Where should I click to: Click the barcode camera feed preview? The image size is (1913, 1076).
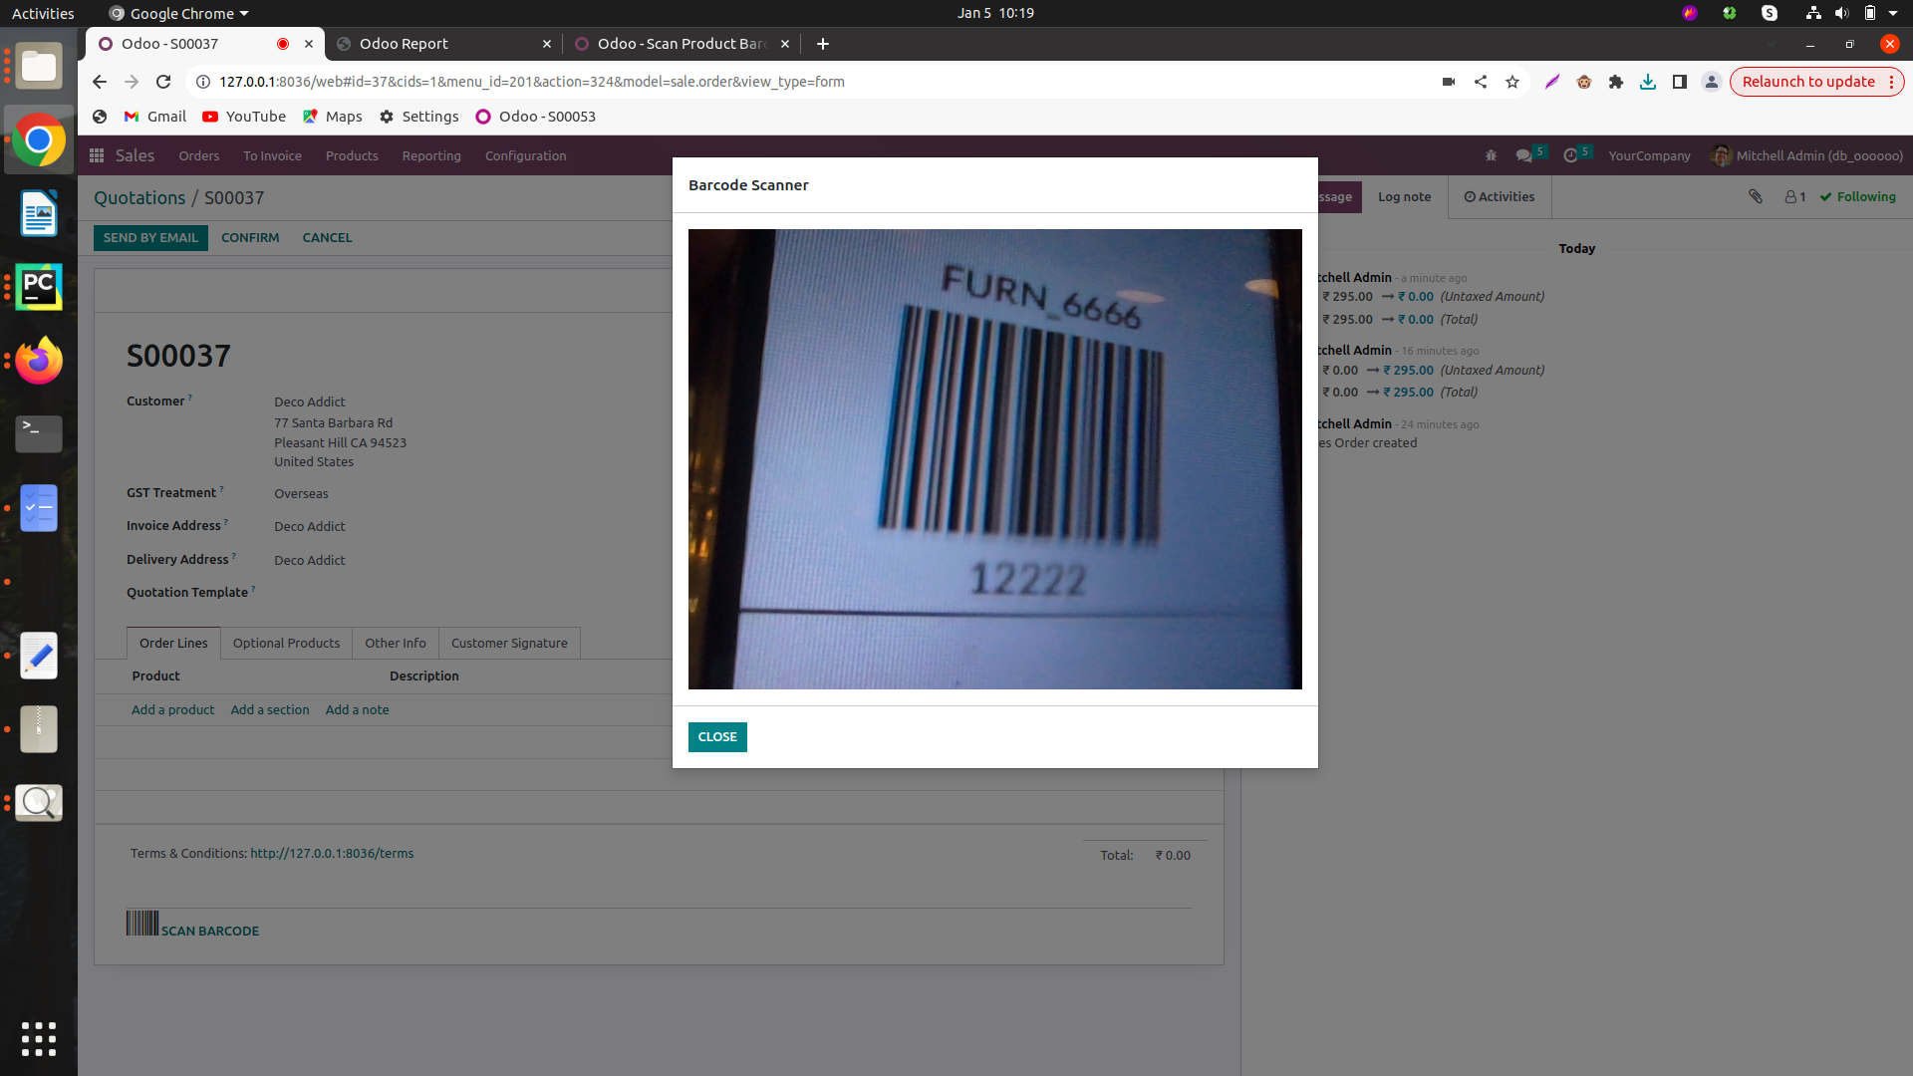[994, 459]
